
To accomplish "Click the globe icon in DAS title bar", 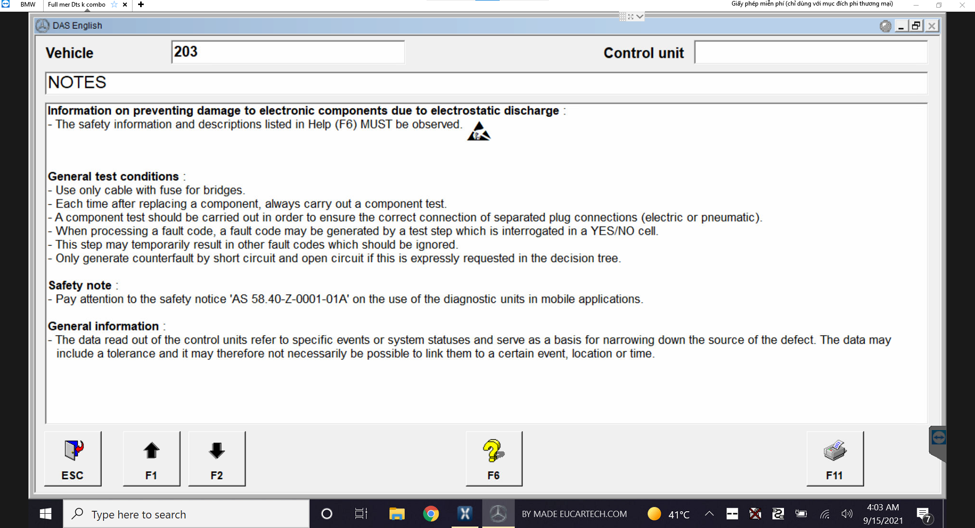I will pos(885,26).
